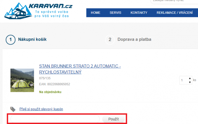Open the Stan Brunner Strato 2 product link
This screenshot has height=124, width=198.
tap(80, 69)
